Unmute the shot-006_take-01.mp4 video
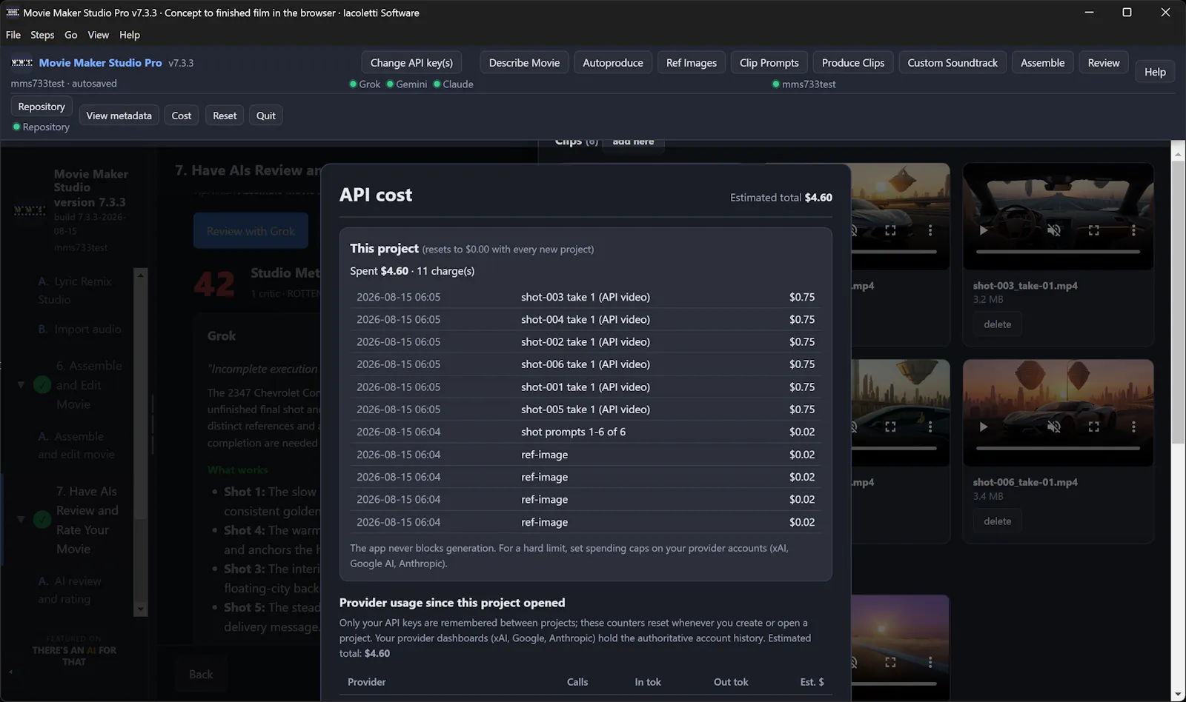This screenshot has width=1186, height=702. [x=1053, y=427]
